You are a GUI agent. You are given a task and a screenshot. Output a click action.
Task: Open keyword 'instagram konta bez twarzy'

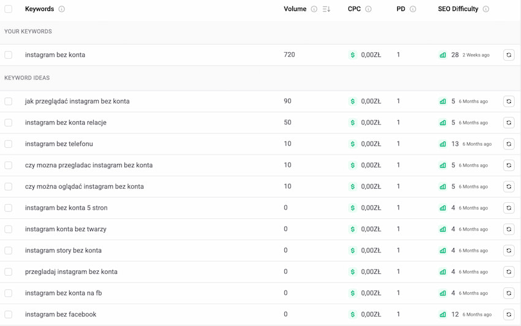(66, 229)
